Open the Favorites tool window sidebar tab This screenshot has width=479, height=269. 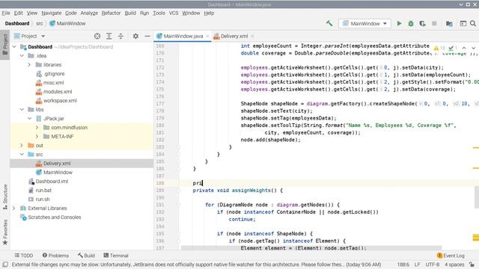click(5, 232)
